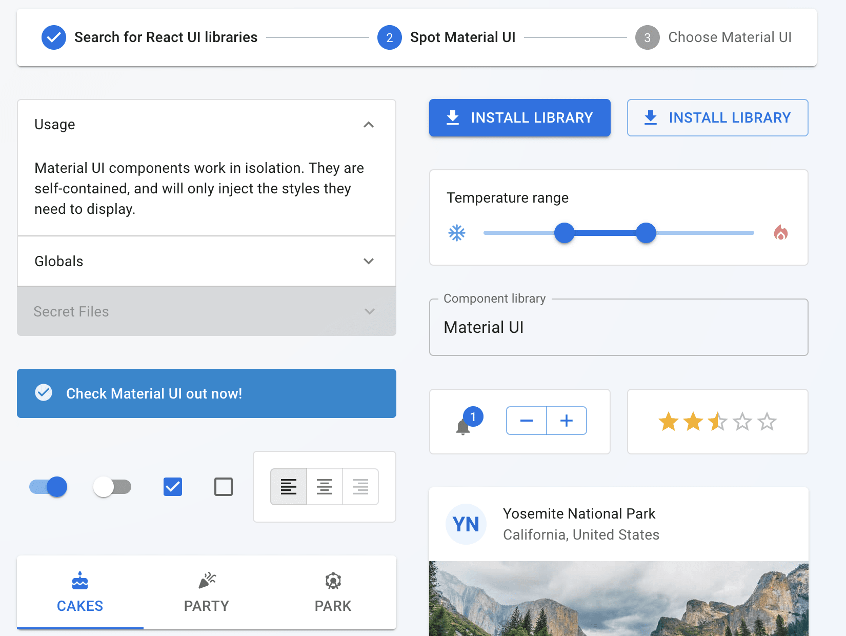This screenshot has width=846, height=636.
Task: Expand the Globals accordion chevron
Action: click(369, 261)
